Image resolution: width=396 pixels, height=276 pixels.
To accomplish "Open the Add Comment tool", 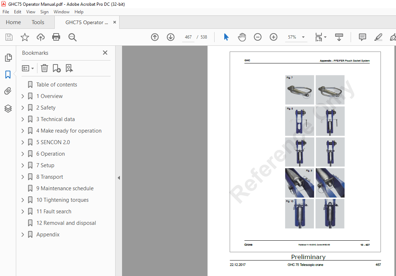I will pos(362,37).
